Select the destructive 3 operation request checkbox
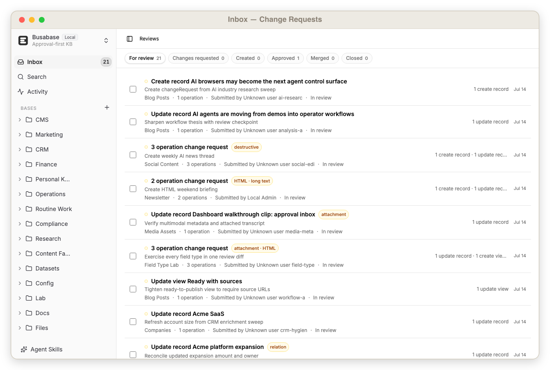Viewport: 550px width, 370px height. [x=133, y=155]
